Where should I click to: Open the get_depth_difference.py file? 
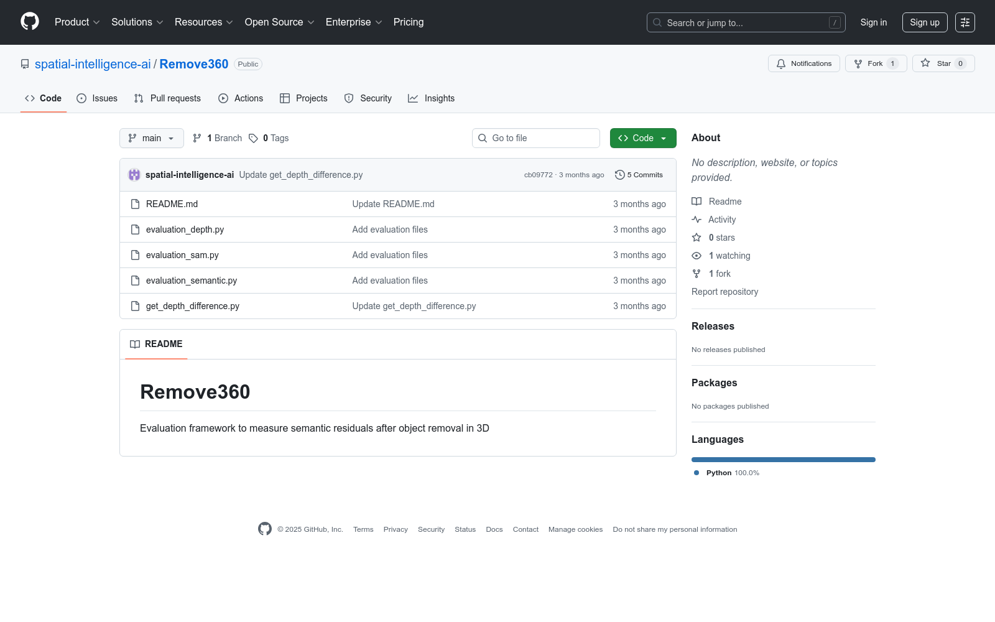(x=193, y=306)
